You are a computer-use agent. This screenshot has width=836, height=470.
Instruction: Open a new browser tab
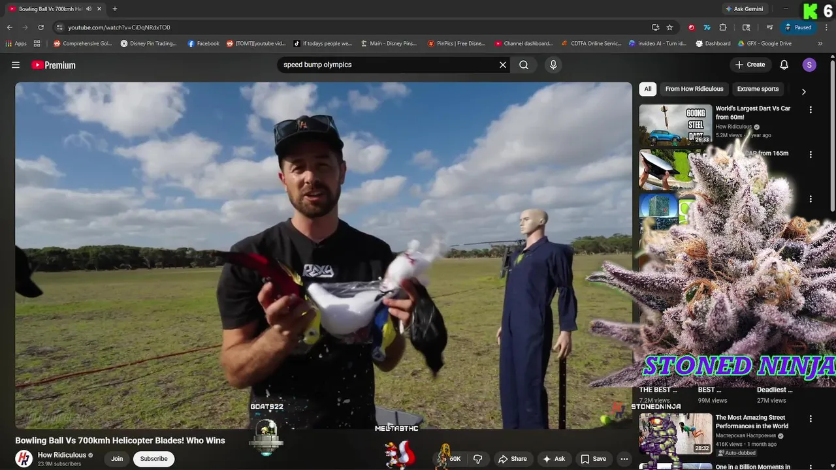click(x=114, y=8)
